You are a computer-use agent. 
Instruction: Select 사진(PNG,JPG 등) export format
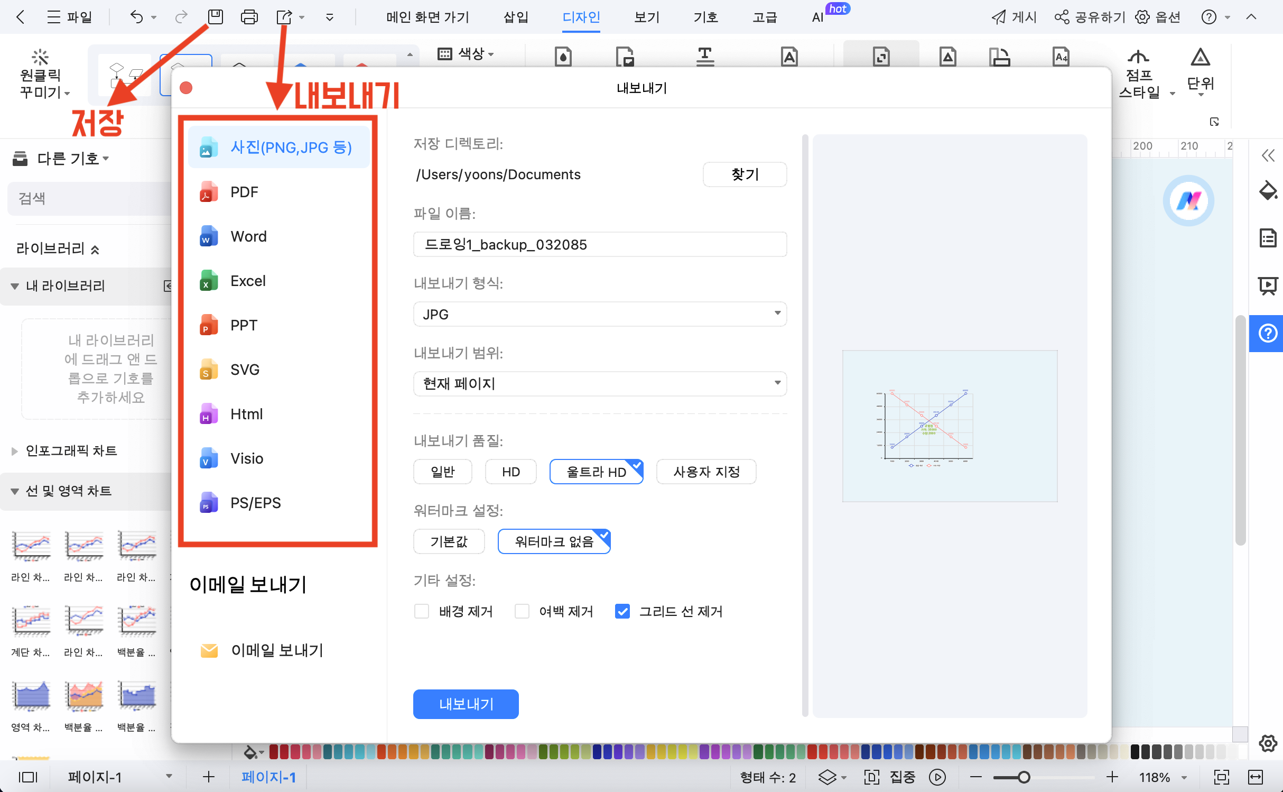pyautogui.click(x=292, y=148)
